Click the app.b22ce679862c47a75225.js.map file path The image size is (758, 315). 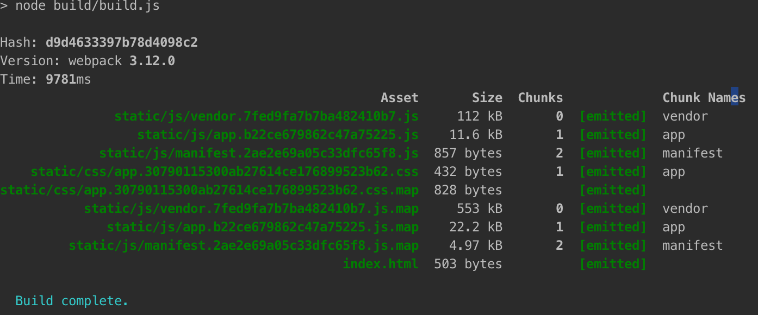click(x=262, y=227)
